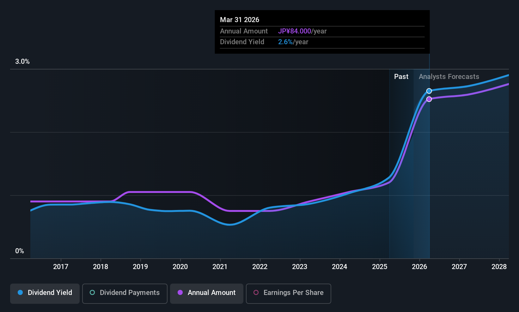The height and width of the screenshot is (312, 519).
Task: Click the teal Dividend Payments circle icon
Action: pyautogui.click(x=92, y=292)
